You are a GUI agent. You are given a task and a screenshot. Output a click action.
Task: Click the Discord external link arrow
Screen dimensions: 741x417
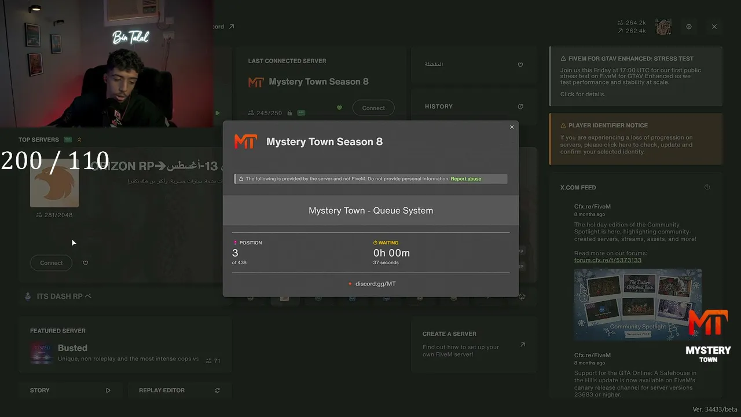pos(232,27)
